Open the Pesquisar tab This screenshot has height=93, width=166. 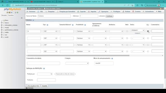coord(50,11)
